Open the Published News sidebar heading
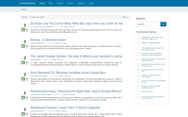 146,32
